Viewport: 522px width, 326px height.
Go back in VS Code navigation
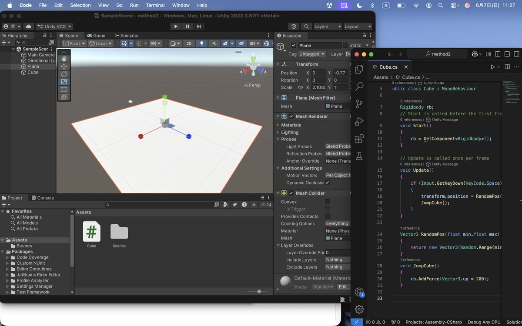[x=390, y=54]
